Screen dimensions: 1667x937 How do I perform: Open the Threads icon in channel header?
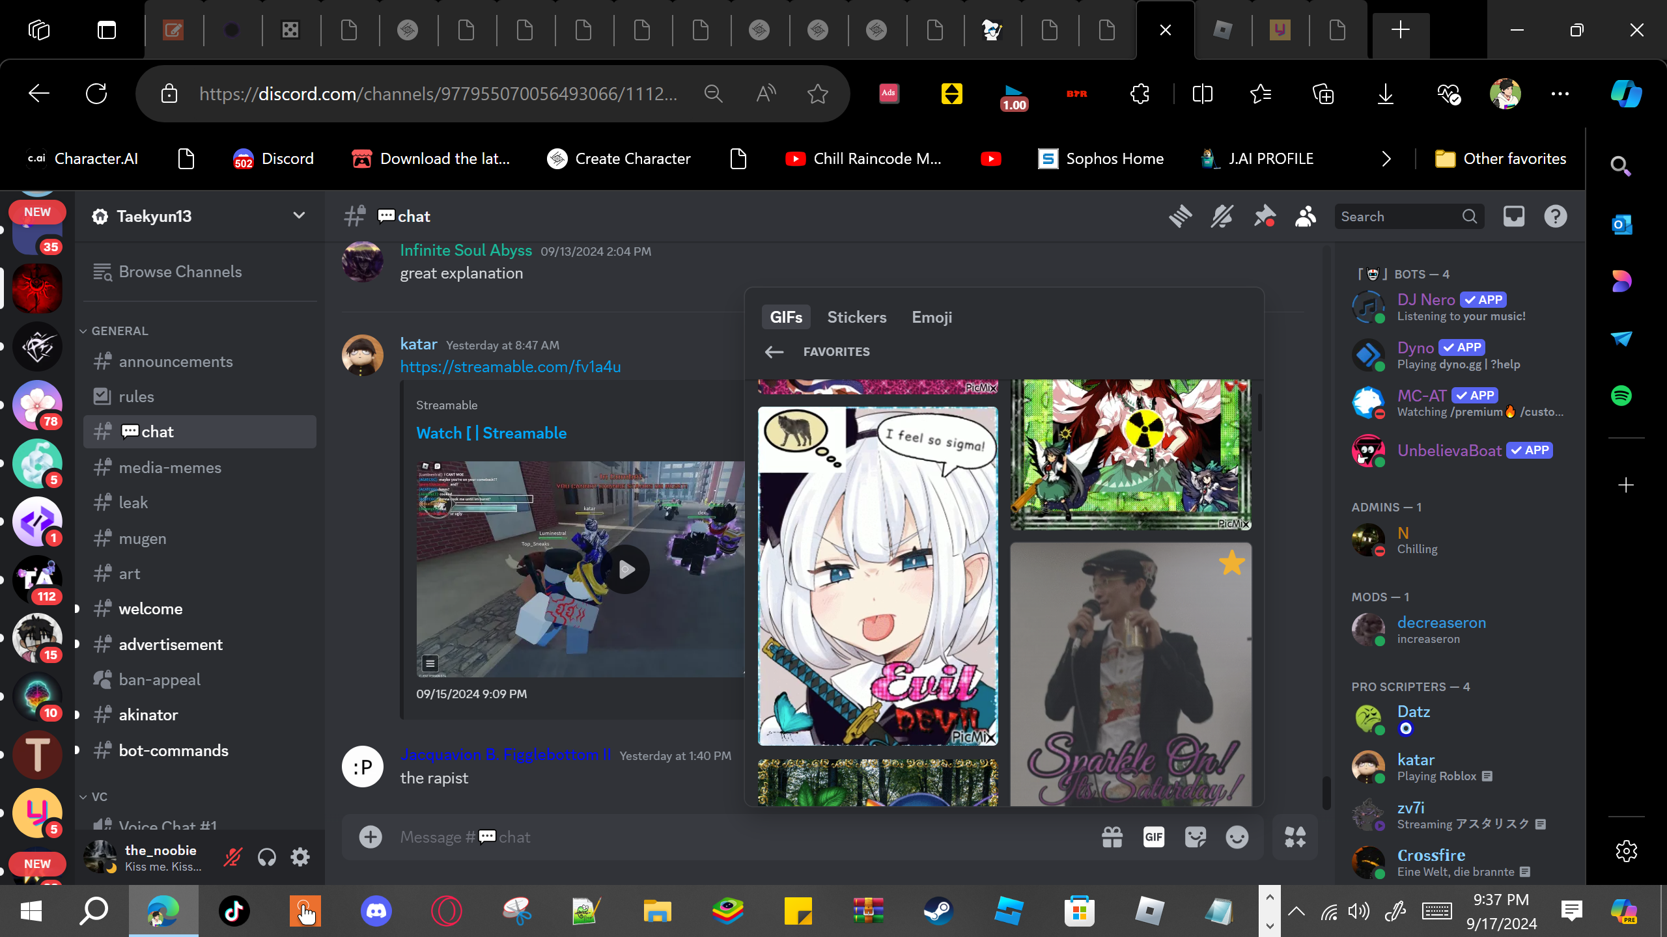click(1180, 217)
